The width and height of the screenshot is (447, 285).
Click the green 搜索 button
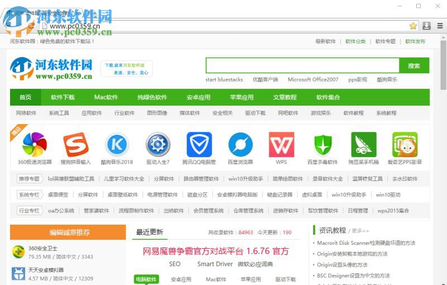[414, 66]
